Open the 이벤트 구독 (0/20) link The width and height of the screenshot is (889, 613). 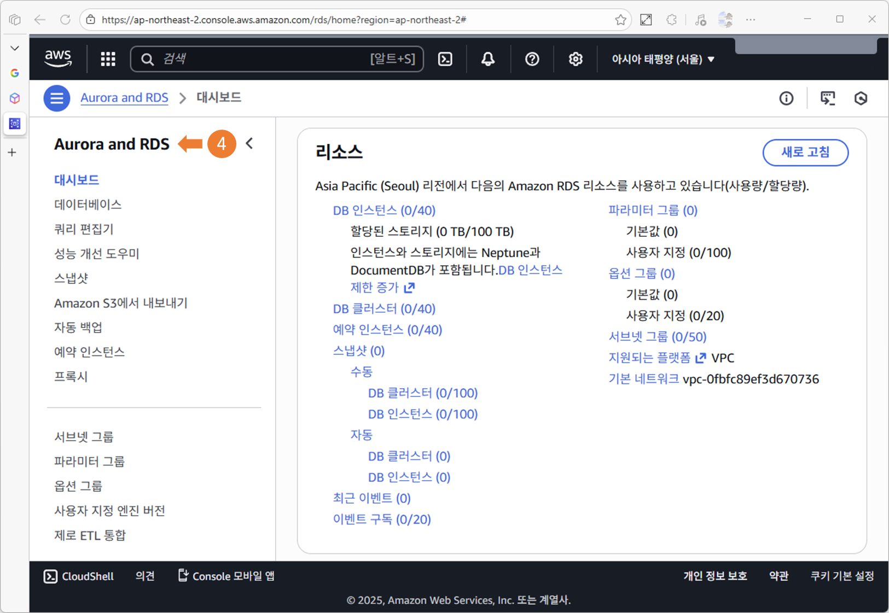[x=382, y=519]
